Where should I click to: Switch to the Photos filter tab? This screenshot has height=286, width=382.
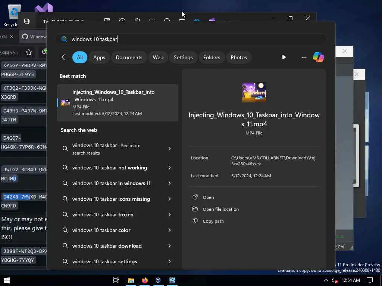click(x=239, y=57)
